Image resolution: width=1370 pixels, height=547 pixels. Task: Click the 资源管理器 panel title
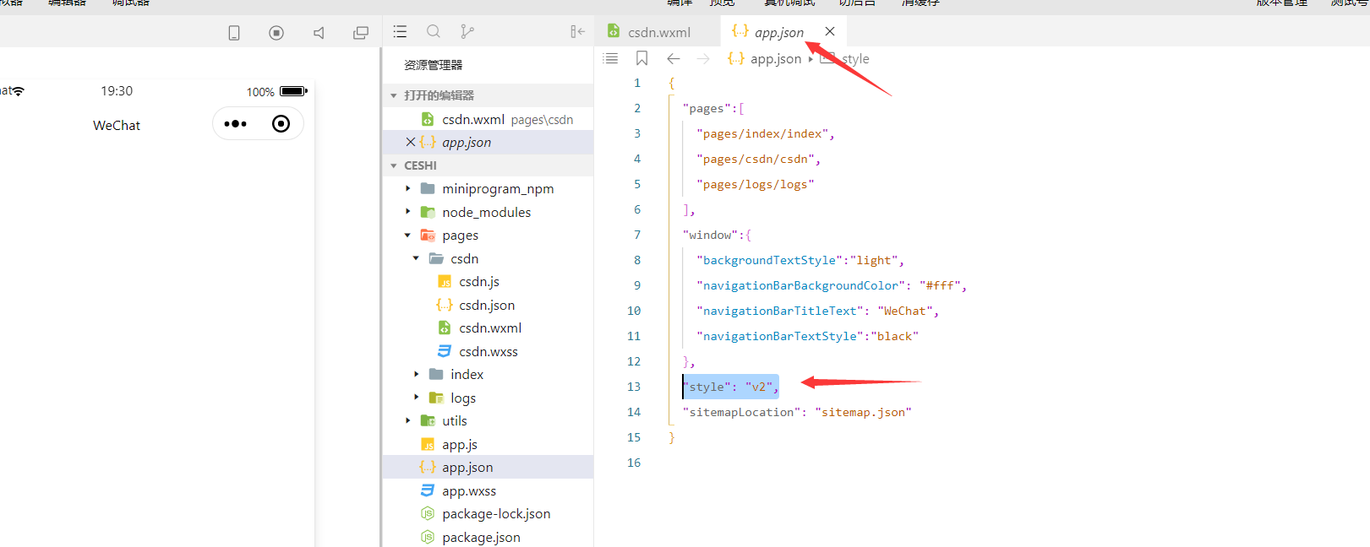pyautogui.click(x=433, y=65)
